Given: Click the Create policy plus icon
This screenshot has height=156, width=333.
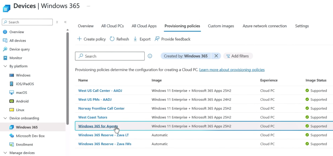Looking at the screenshot, I should [79, 39].
